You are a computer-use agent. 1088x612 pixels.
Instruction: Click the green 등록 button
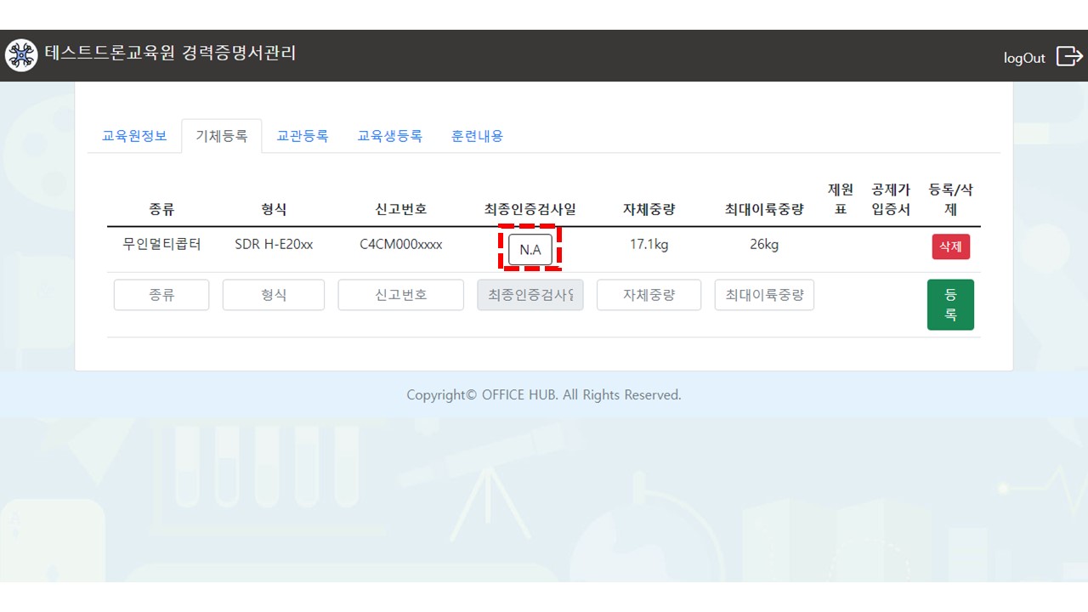950,304
